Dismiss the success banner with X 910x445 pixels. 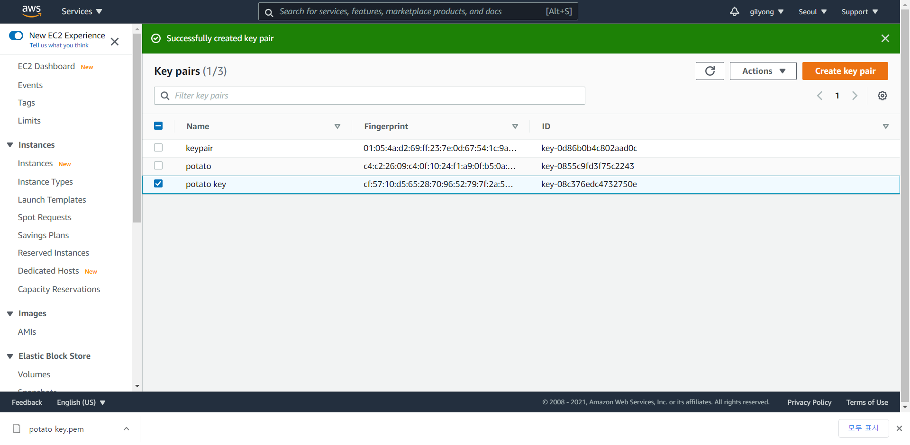[x=885, y=38]
